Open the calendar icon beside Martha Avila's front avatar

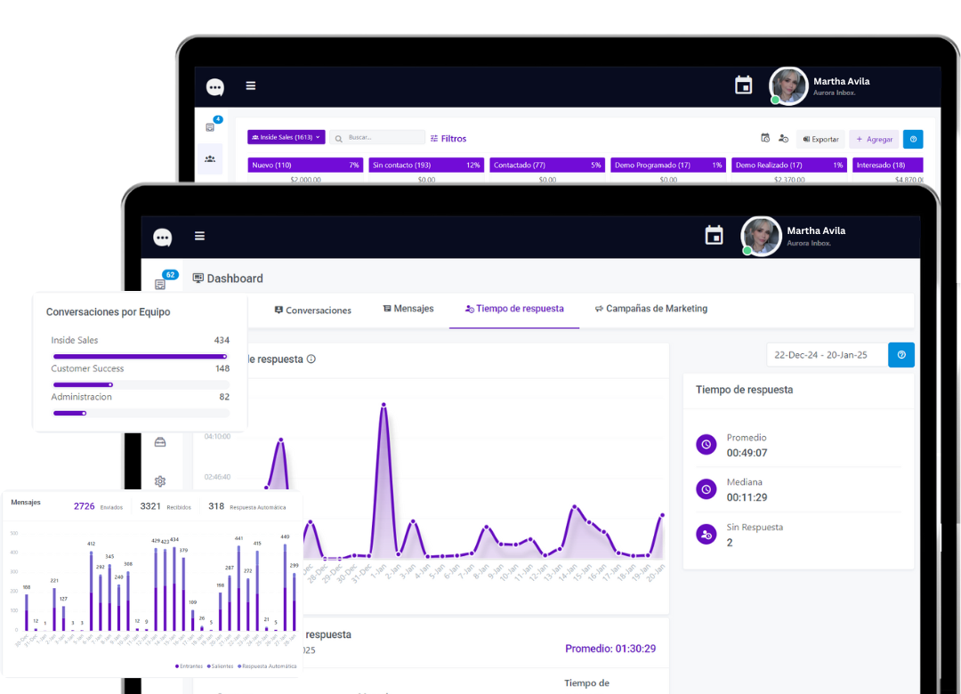click(714, 236)
